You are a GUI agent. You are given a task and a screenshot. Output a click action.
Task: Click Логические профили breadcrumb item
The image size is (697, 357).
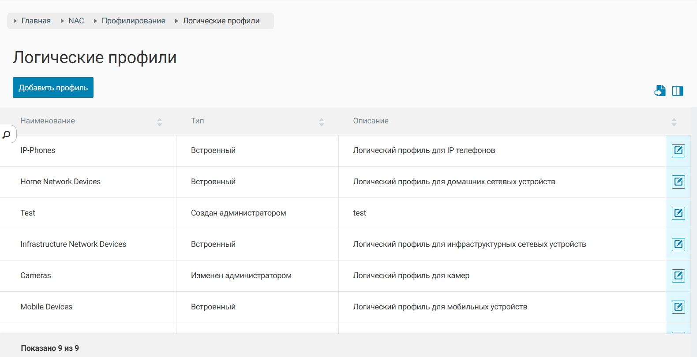click(221, 21)
